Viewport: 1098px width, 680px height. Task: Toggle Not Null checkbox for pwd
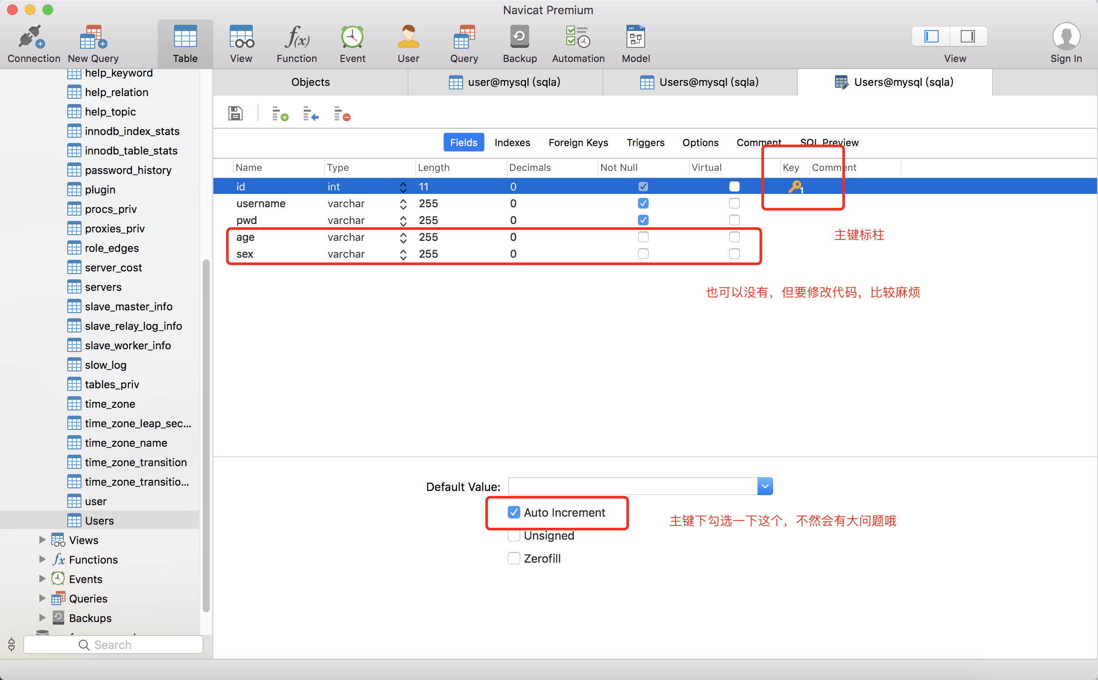643,220
